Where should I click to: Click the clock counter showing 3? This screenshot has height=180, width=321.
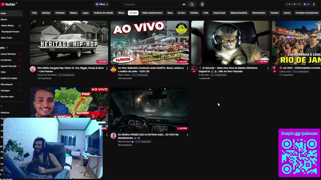pos(288,4)
